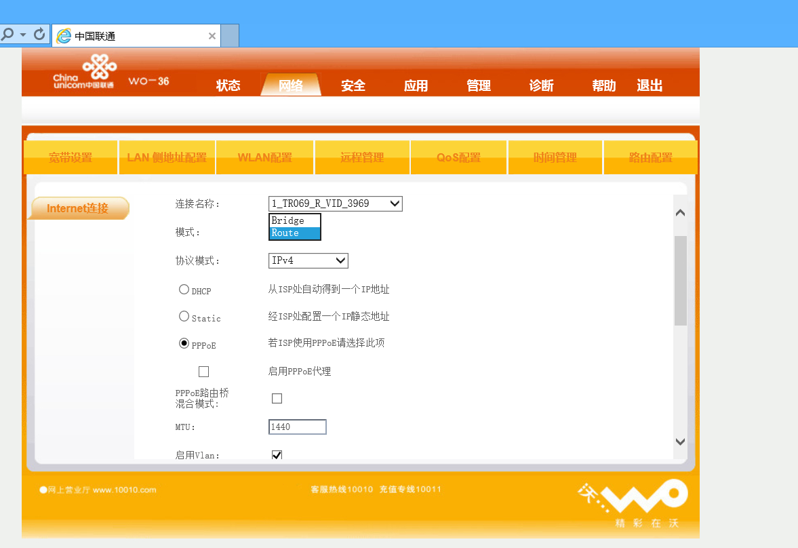
Task: Click the Internet Explorer tab icon
Action: (64, 36)
